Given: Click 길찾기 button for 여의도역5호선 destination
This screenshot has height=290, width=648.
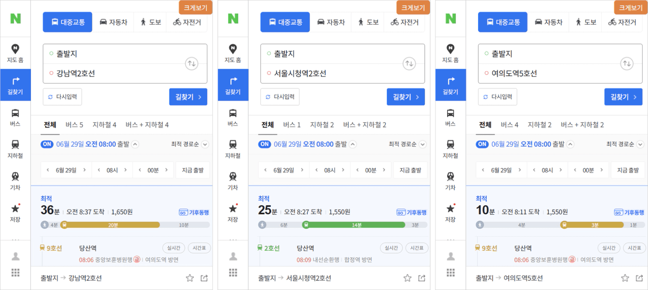Looking at the screenshot, I should click(x=623, y=97).
